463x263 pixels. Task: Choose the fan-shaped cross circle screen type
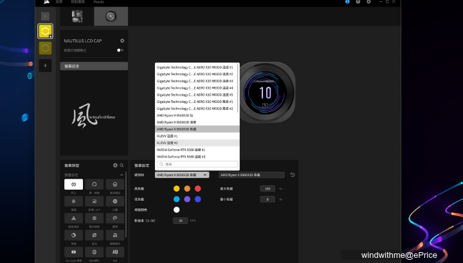point(115,201)
